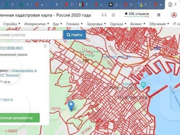Focus the номер участка search field
The height and width of the screenshot is (135, 180).
31,35
